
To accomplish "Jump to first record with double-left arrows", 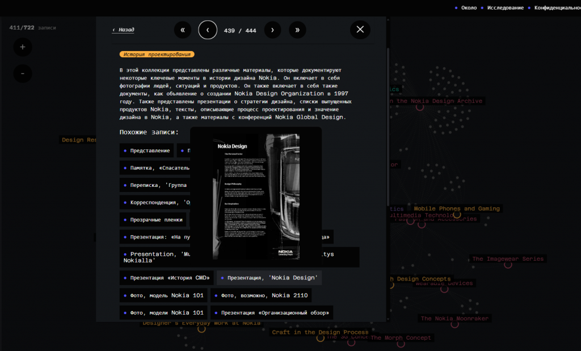I will tap(182, 30).
